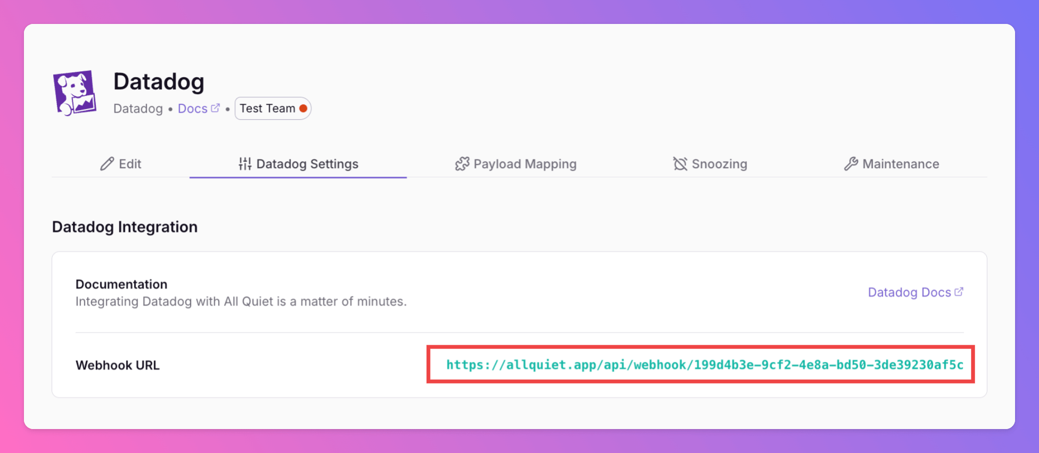Open the Snoozing tab
1039x453 pixels.
point(710,164)
